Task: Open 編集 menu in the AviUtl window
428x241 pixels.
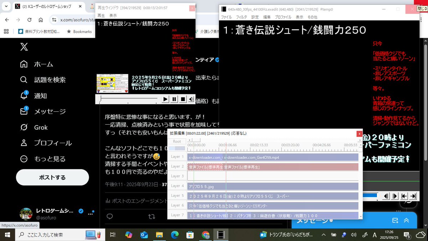Action: [267, 17]
